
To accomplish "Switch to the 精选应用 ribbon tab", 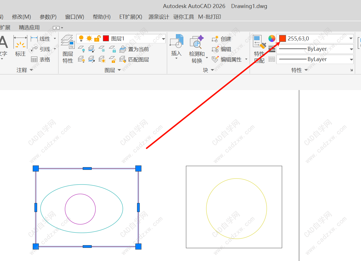I will [29, 28].
